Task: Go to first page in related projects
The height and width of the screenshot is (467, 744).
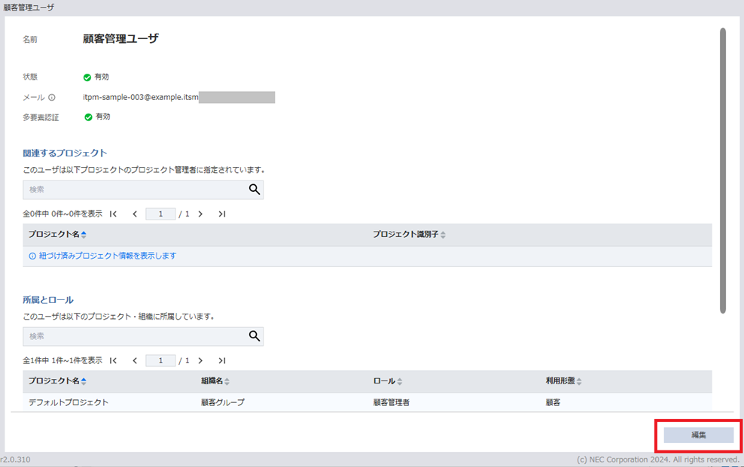Action: click(113, 214)
